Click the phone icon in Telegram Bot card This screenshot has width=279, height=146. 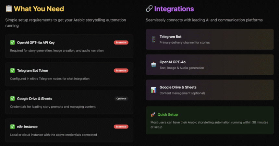click(153, 39)
